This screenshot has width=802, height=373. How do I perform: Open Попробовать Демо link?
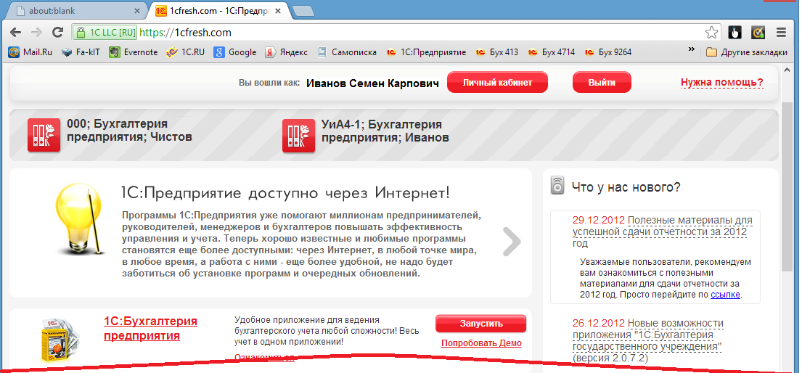[x=481, y=343]
